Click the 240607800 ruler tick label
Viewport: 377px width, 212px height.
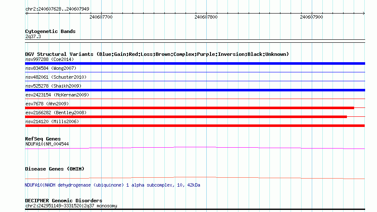206,17
